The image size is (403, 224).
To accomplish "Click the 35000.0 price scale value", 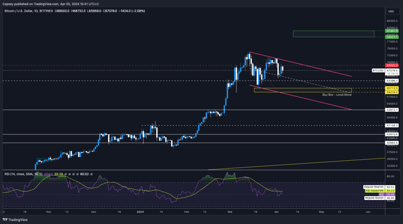I will click(x=392, y=159).
